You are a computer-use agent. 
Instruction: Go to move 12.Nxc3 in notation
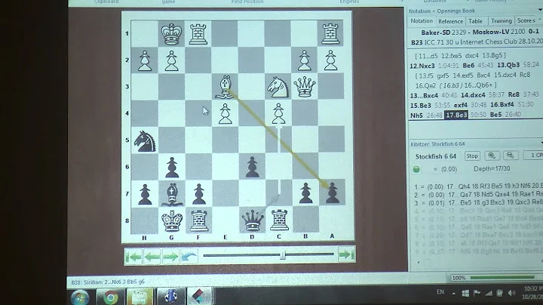pyautogui.click(x=422, y=66)
